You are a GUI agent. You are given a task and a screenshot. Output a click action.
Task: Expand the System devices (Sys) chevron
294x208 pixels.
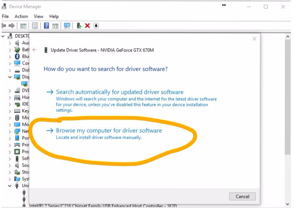10,179
